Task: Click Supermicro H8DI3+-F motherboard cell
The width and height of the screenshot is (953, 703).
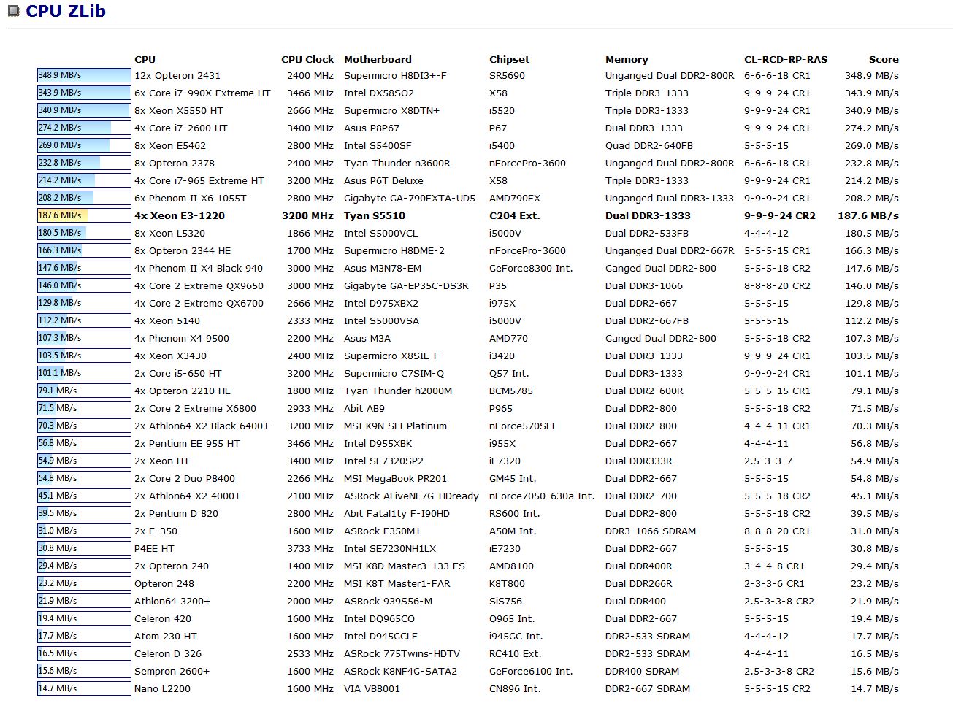Action: 395,75
